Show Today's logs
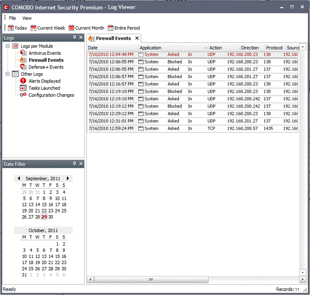This screenshot has height=295, width=310. click(17, 28)
